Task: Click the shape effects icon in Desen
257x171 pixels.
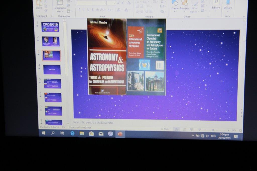Action: pyautogui.click(x=203, y=10)
